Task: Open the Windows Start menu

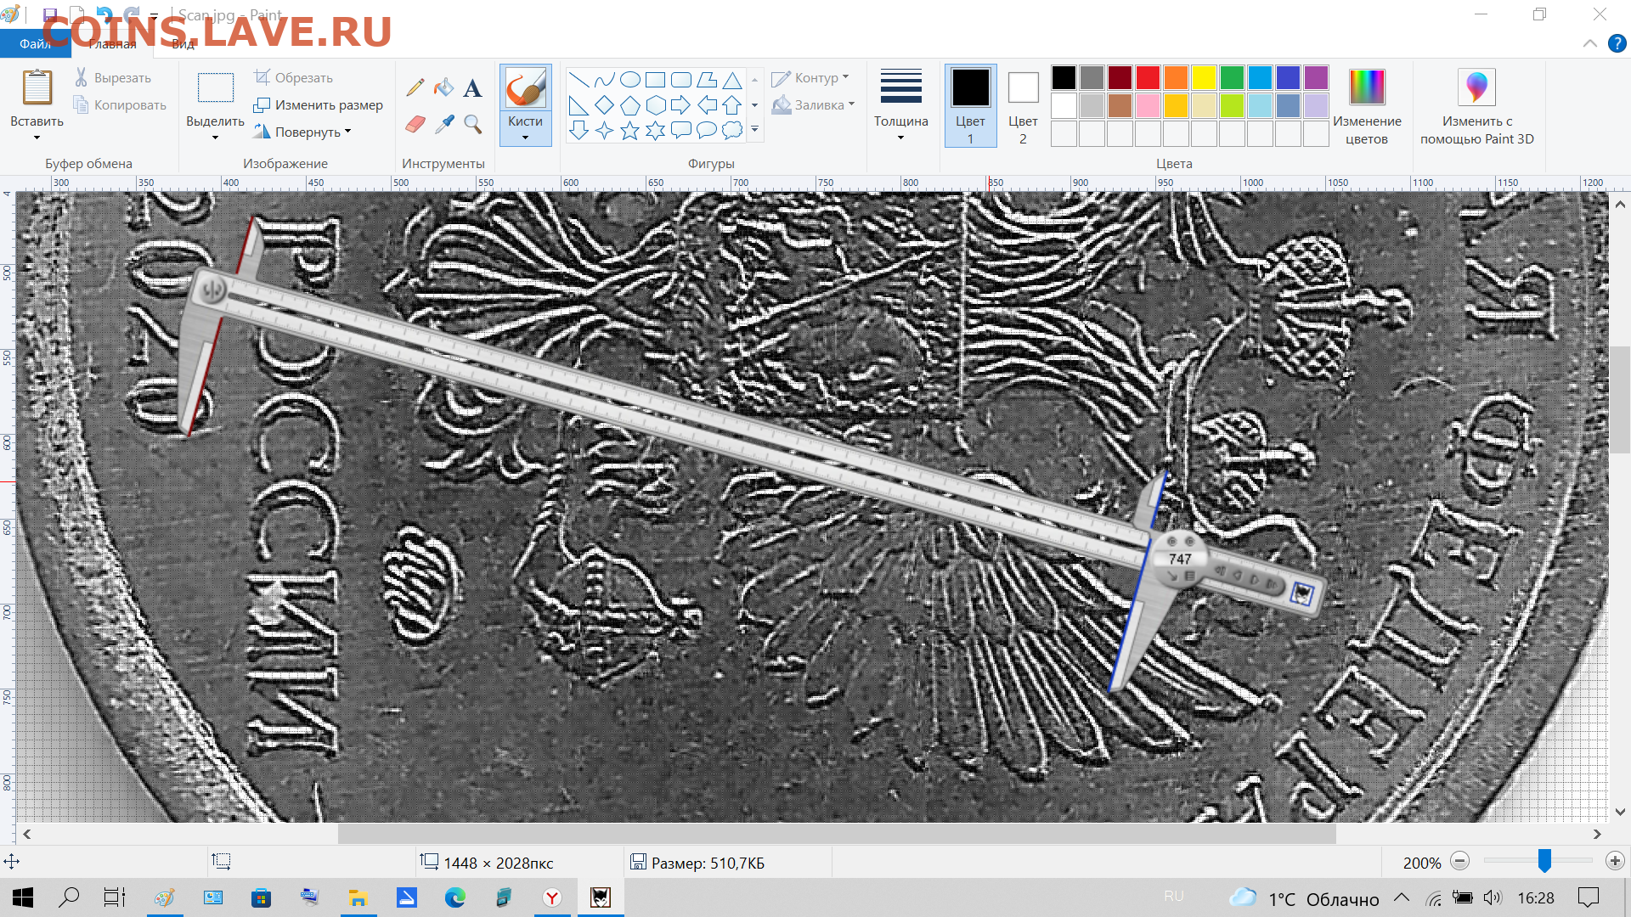Action: pyautogui.click(x=23, y=897)
